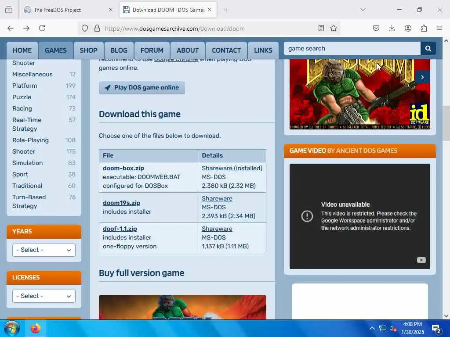Open the BLOG menu item

[119, 50]
